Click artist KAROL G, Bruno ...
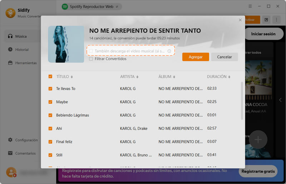 click(136, 155)
